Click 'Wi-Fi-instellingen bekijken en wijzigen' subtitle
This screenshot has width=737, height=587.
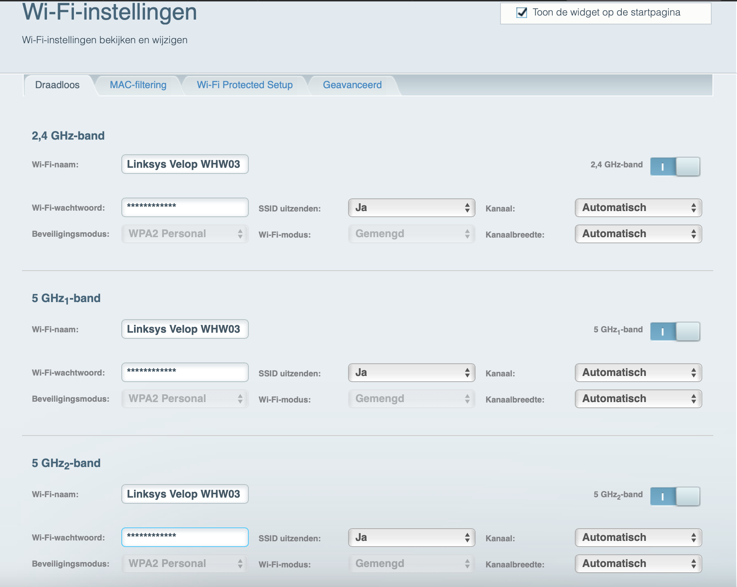(x=105, y=40)
